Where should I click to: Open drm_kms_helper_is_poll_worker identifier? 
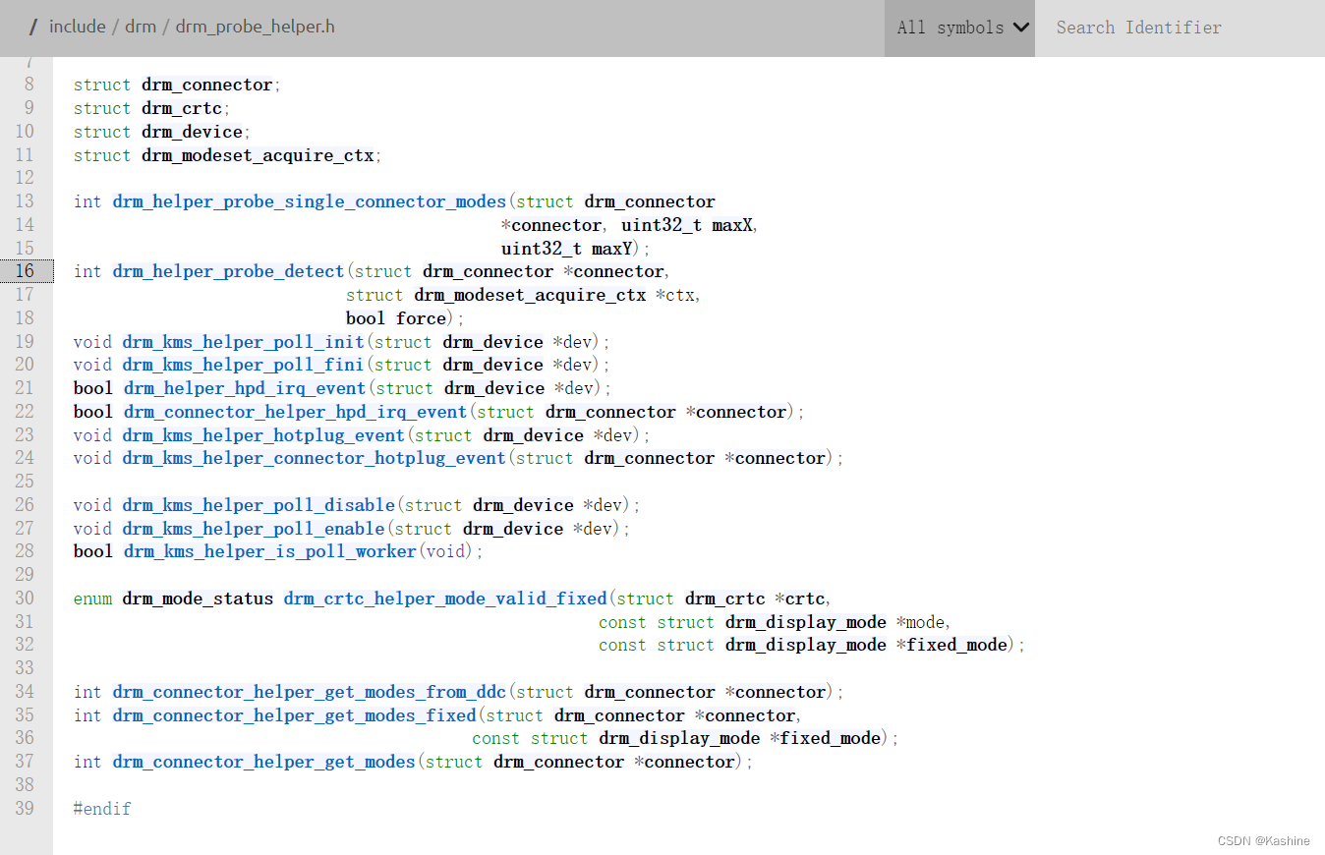[x=269, y=551]
